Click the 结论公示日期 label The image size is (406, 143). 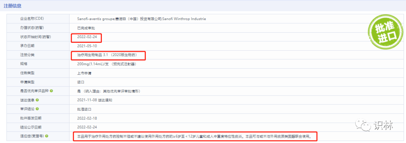(x=30, y=127)
